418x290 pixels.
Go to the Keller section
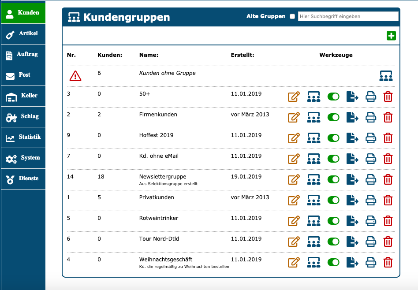click(22, 96)
